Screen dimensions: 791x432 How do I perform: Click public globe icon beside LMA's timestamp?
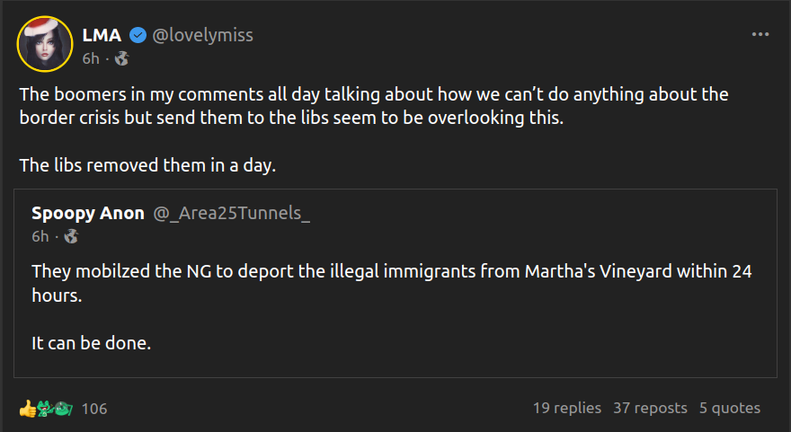click(121, 59)
